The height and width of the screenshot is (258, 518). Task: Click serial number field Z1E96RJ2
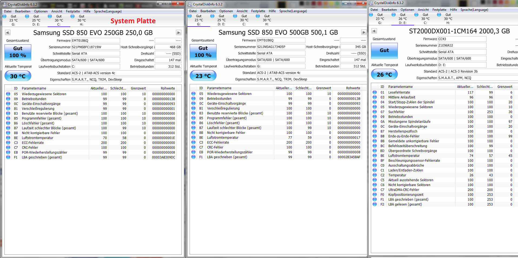[x=462, y=45]
